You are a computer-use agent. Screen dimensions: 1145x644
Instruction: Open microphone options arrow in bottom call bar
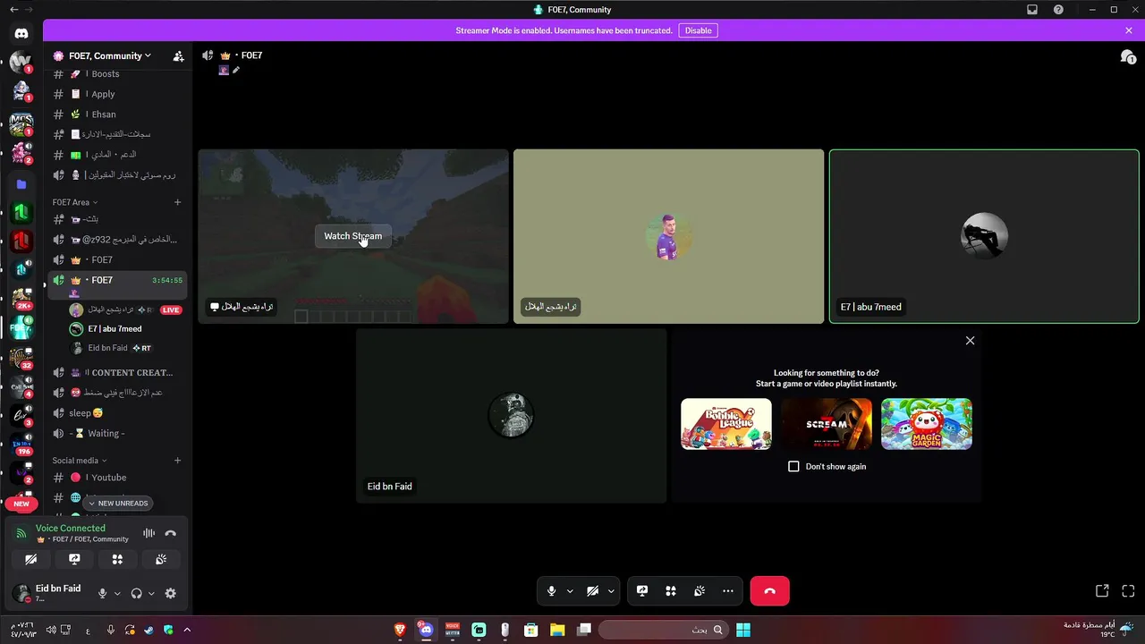[x=570, y=591]
